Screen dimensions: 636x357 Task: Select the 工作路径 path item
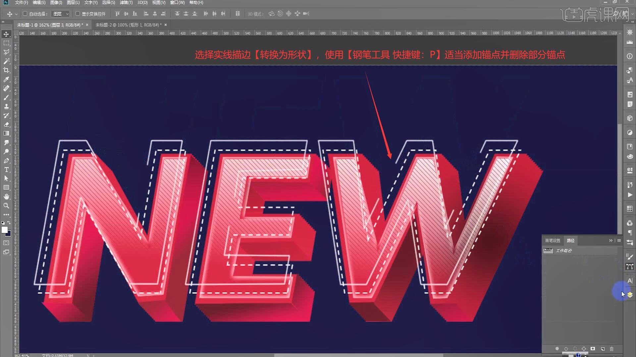564,251
